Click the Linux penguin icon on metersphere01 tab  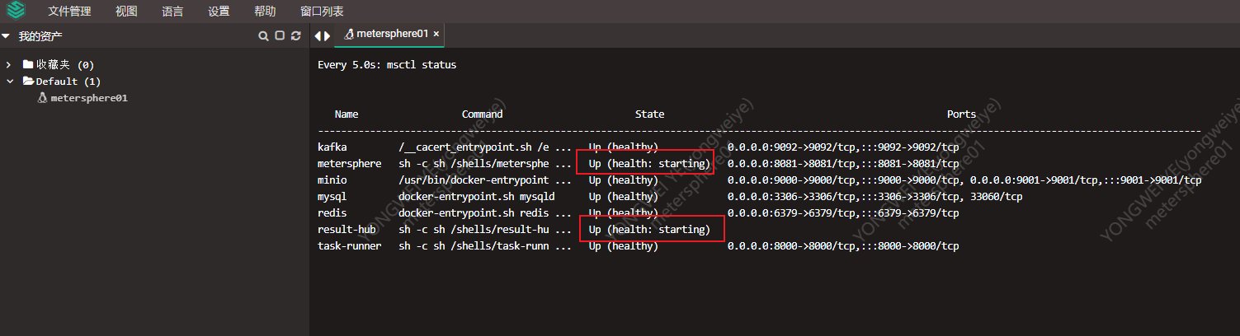(349, 35)
